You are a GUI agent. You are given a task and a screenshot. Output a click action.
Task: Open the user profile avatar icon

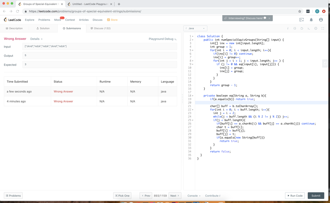[x=321, y=20]
